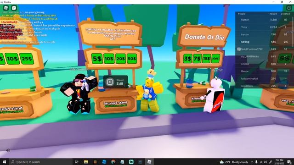The image size is (294, 165).
Task: Click the 15$ button on Donate Or Die stand
Action: (x=206, y=59)
